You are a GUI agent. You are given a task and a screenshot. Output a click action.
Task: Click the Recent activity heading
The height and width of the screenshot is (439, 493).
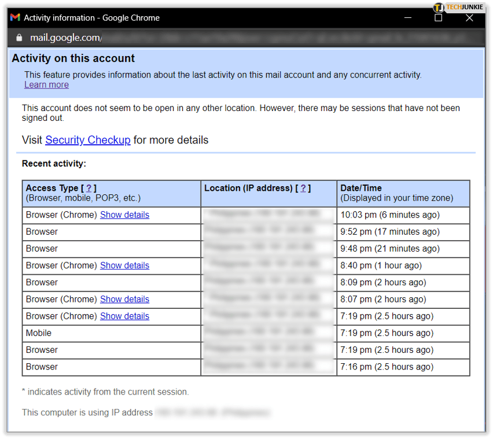[54, 164]
